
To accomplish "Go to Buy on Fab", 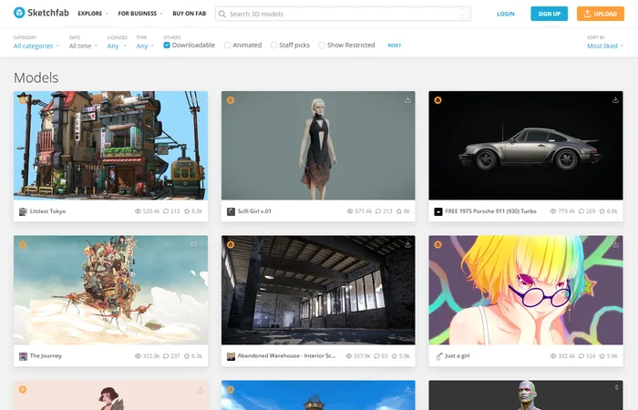I will coord(190,14).
